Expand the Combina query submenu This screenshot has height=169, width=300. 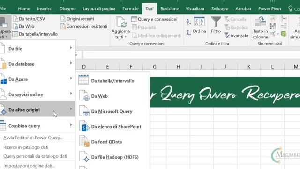[x=37, y=126]
